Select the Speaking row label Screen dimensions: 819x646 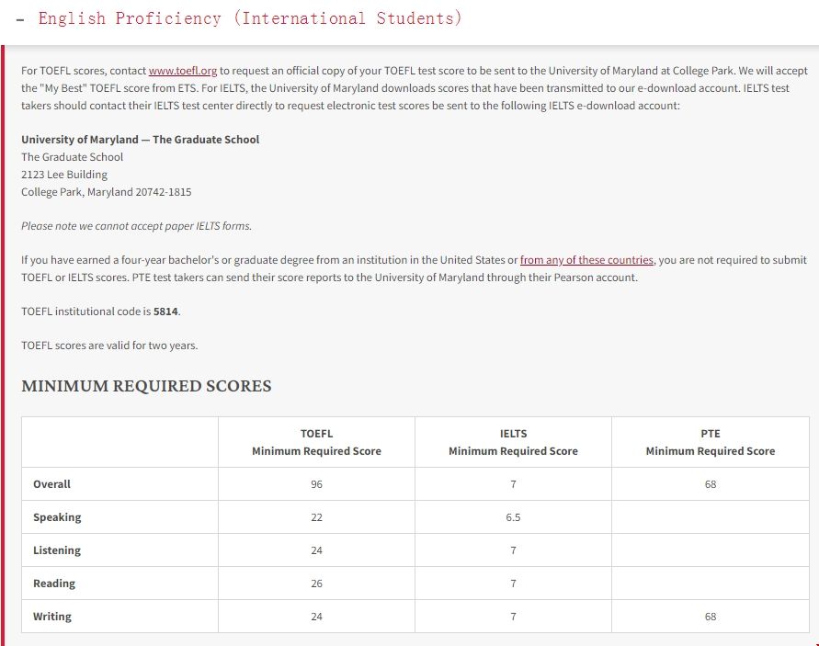(57, 517)
